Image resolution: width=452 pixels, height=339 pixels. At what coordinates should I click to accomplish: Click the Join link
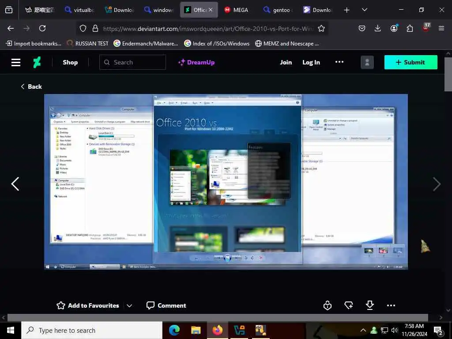coord(286,62)
